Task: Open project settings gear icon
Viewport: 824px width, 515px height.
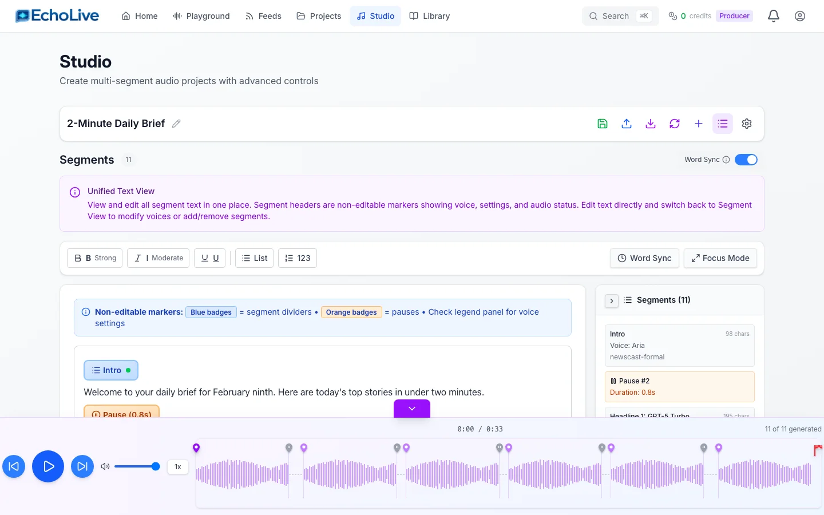Action: tap(747, 124)
